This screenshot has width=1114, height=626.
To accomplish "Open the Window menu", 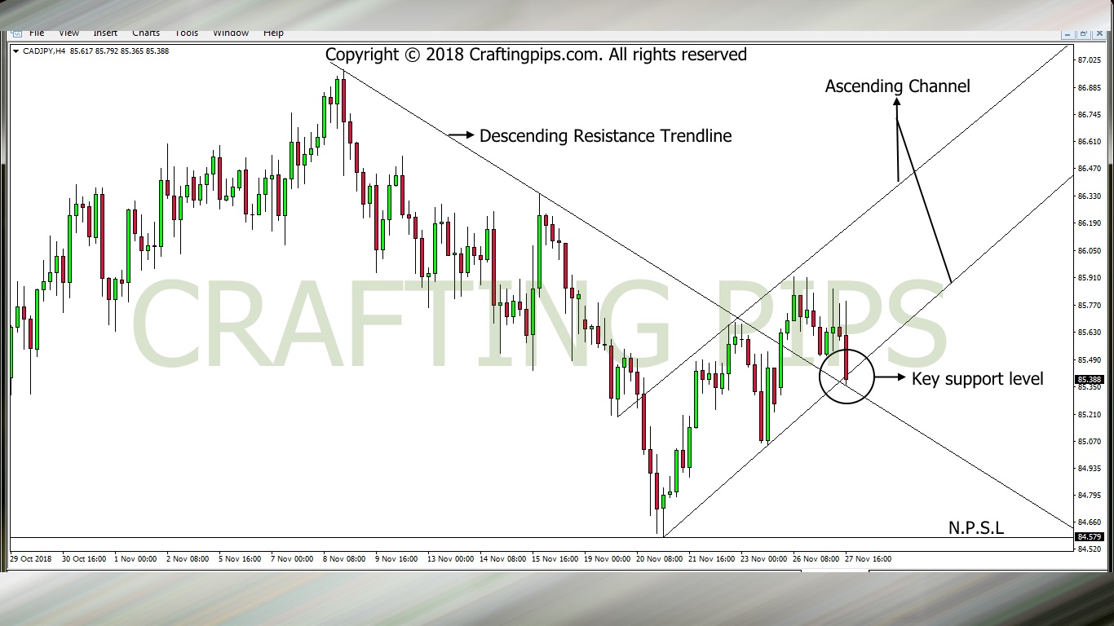I will [231, 33].
